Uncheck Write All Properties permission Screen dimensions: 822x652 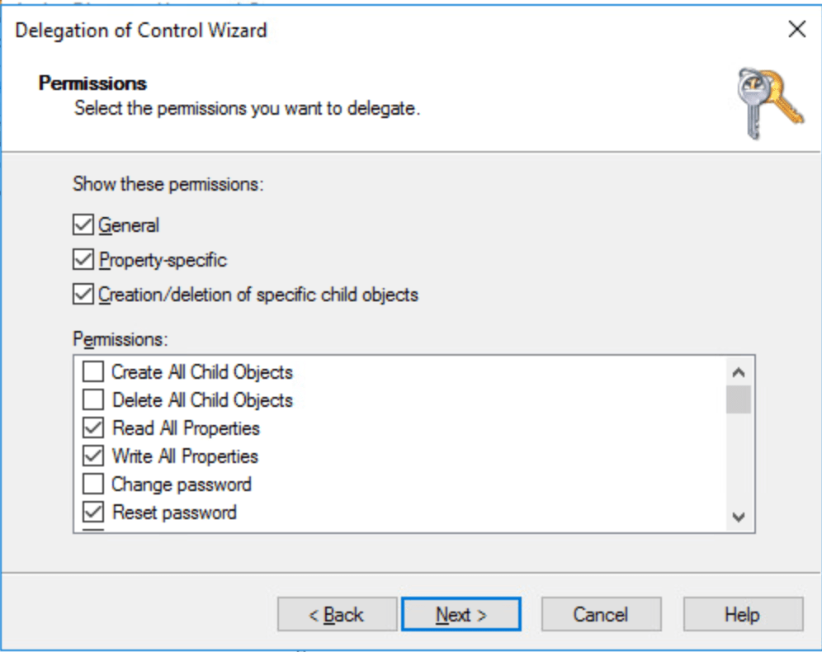[x=94, y=456]
